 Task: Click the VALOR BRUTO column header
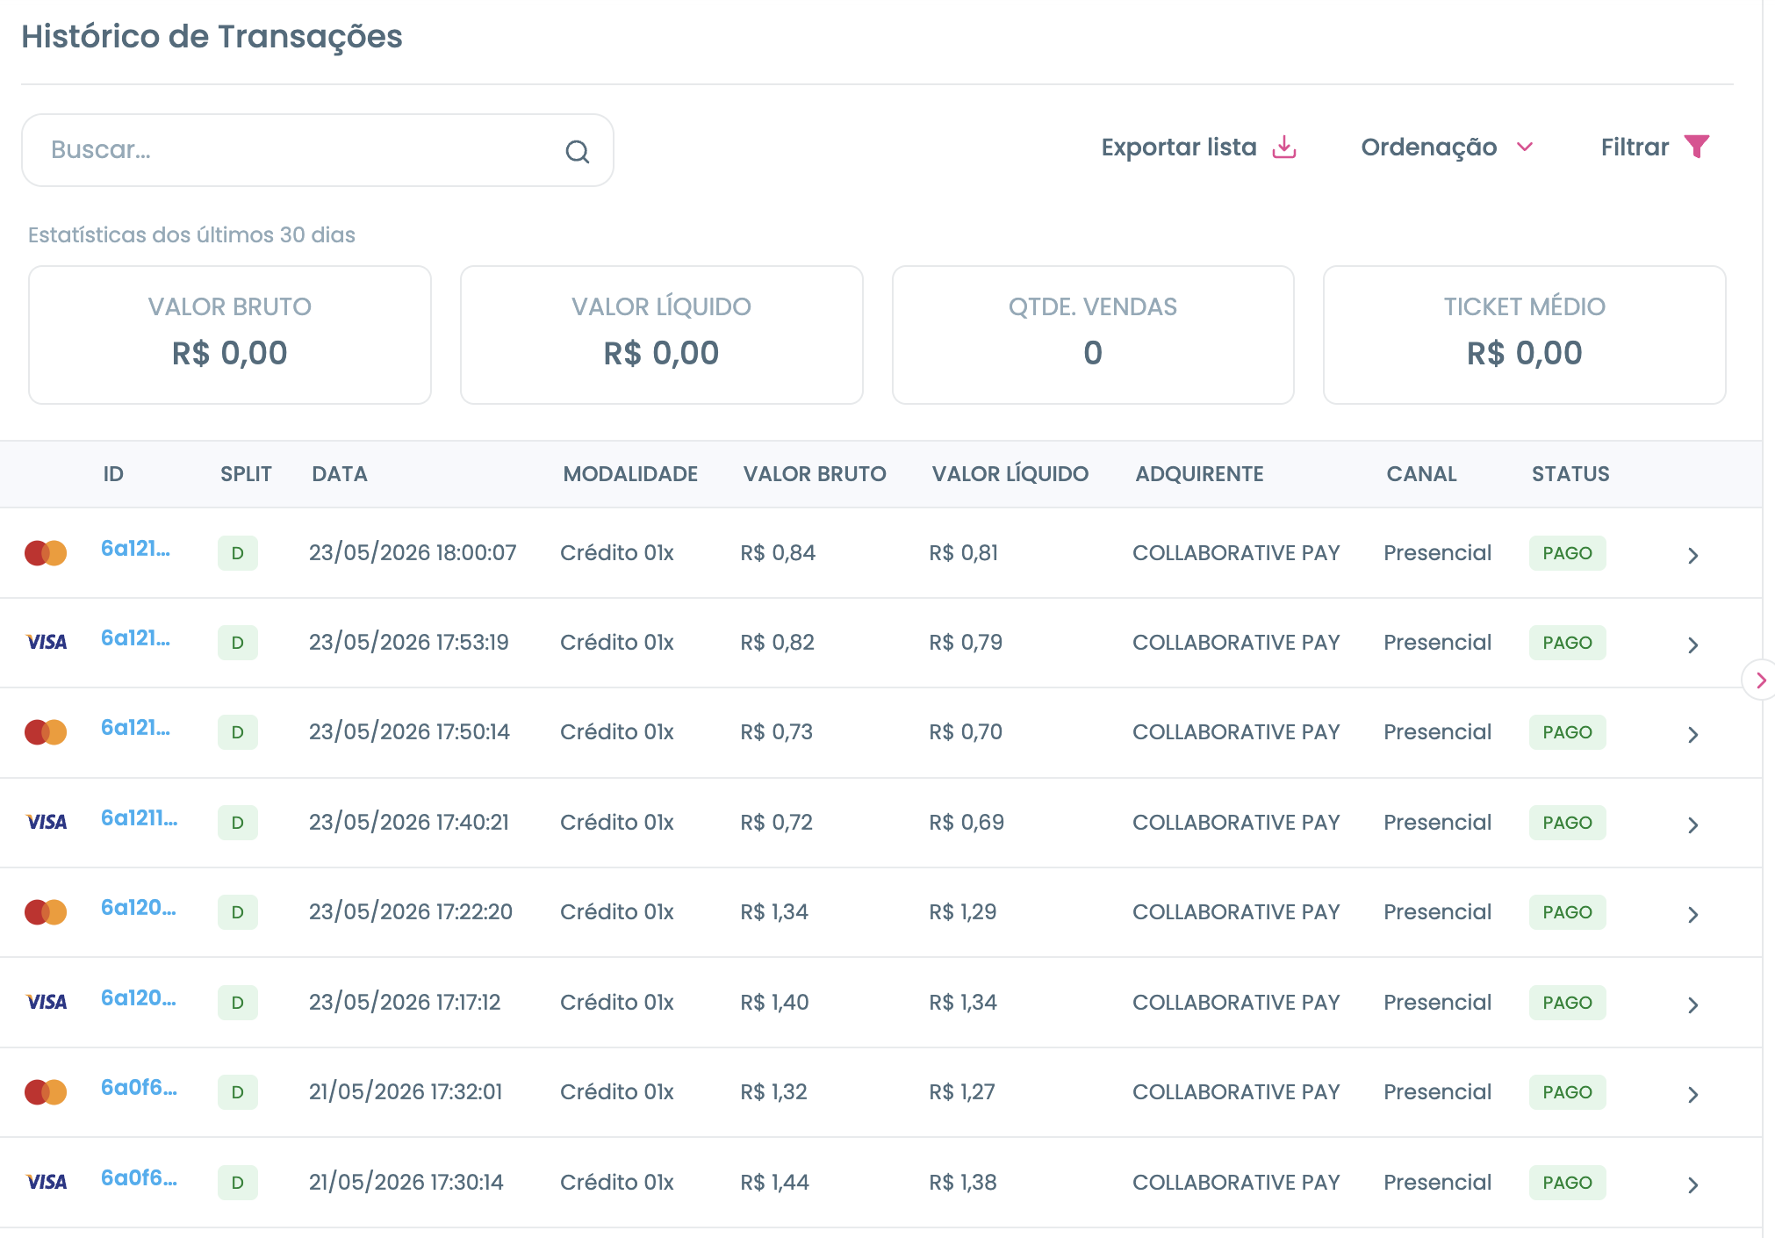pyautogui.click(x=815, y=474)
